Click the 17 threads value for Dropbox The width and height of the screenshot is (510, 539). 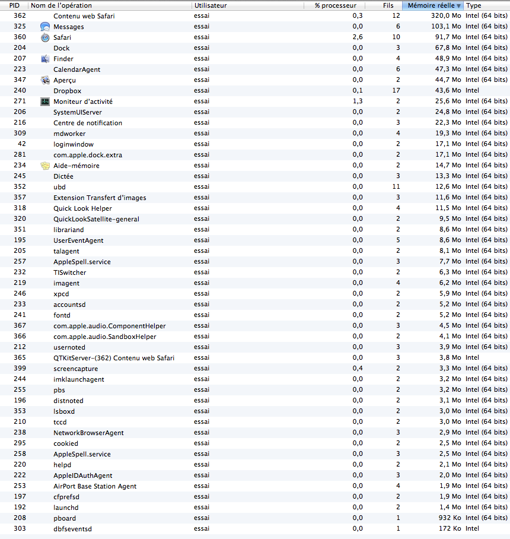click(x=396, y=90)
